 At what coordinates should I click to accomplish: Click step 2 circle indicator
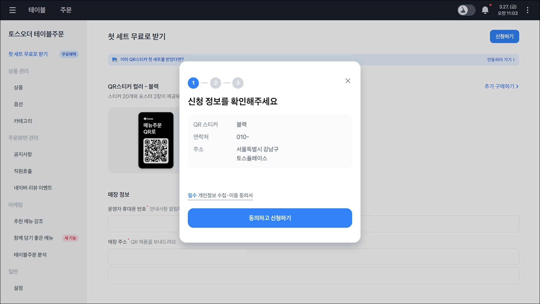point(215,83)
